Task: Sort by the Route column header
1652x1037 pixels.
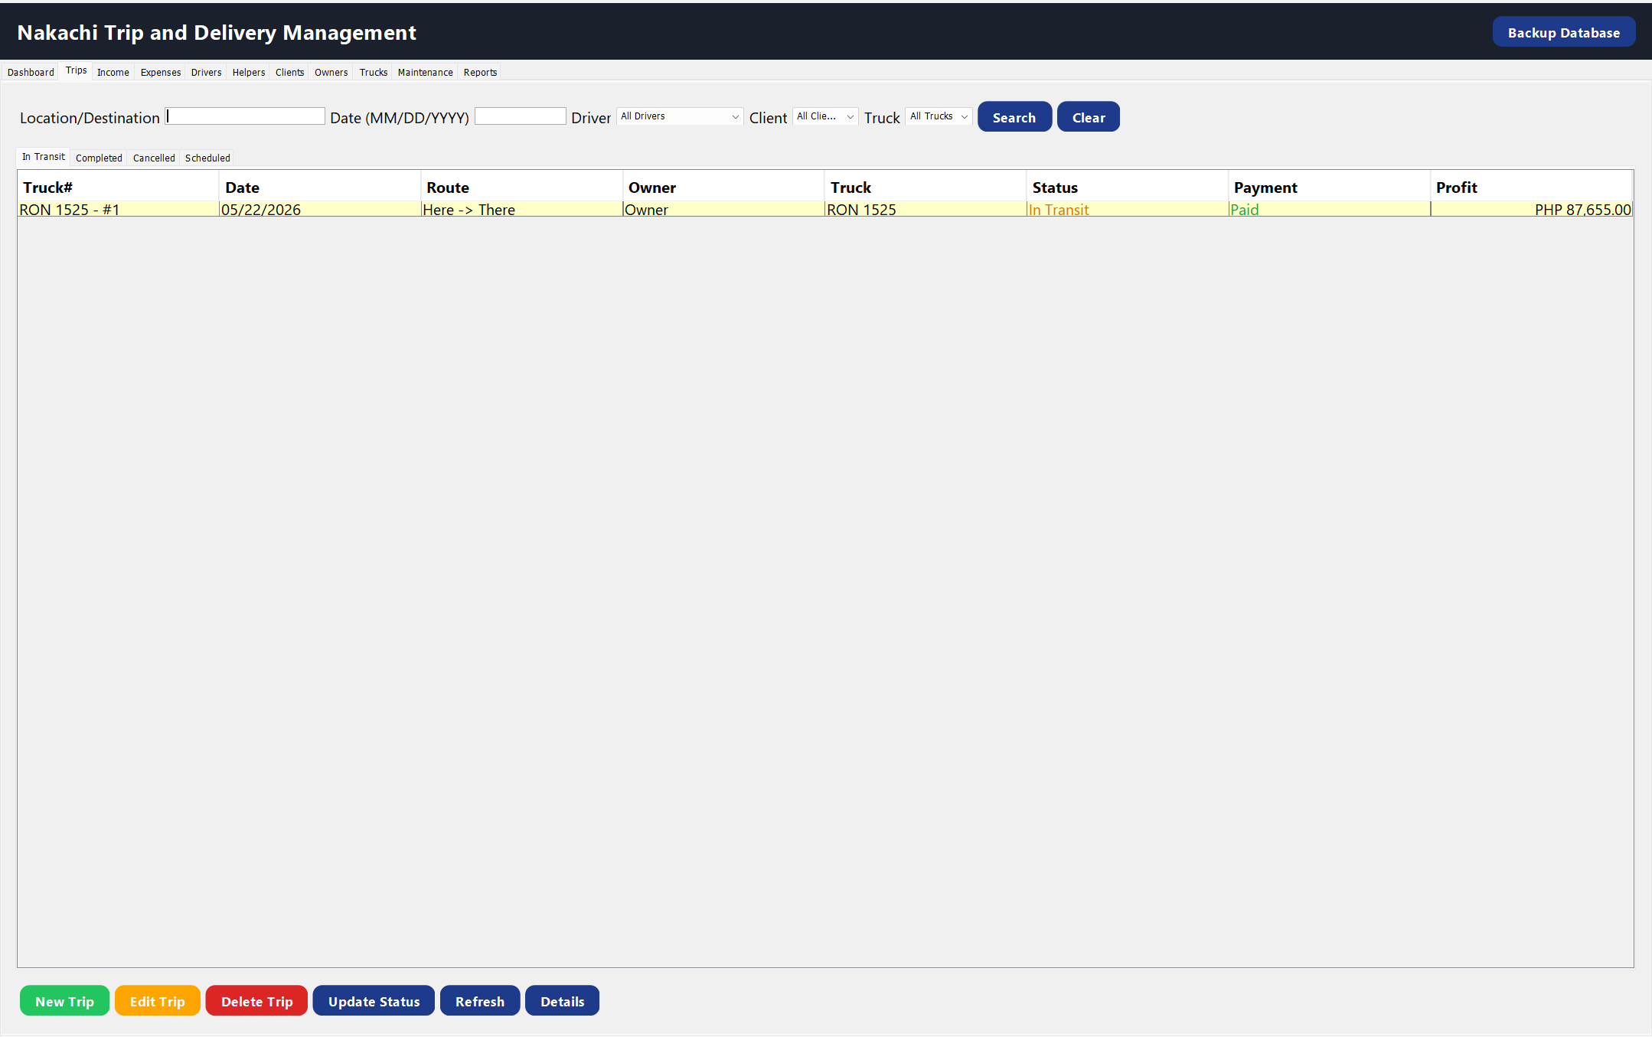Action: point(522,188)
